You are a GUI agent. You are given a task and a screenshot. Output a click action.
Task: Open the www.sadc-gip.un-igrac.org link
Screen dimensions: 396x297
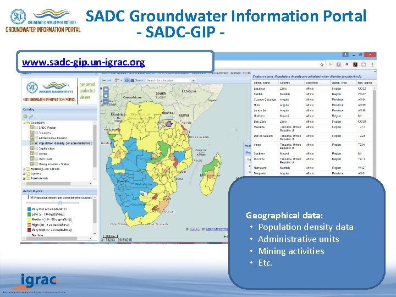84,62
